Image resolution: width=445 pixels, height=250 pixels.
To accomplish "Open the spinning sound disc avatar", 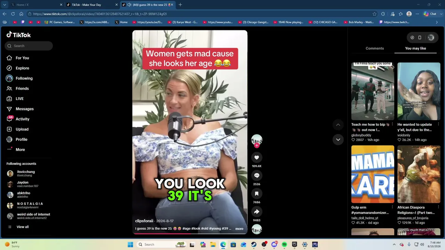I will (257, 229).
